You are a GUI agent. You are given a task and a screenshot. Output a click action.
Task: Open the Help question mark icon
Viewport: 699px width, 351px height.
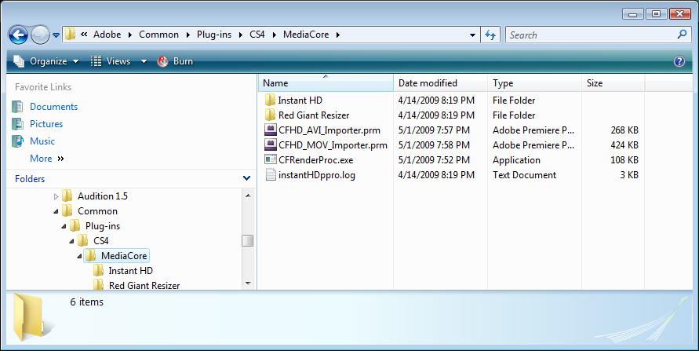[x=679, y=61]
